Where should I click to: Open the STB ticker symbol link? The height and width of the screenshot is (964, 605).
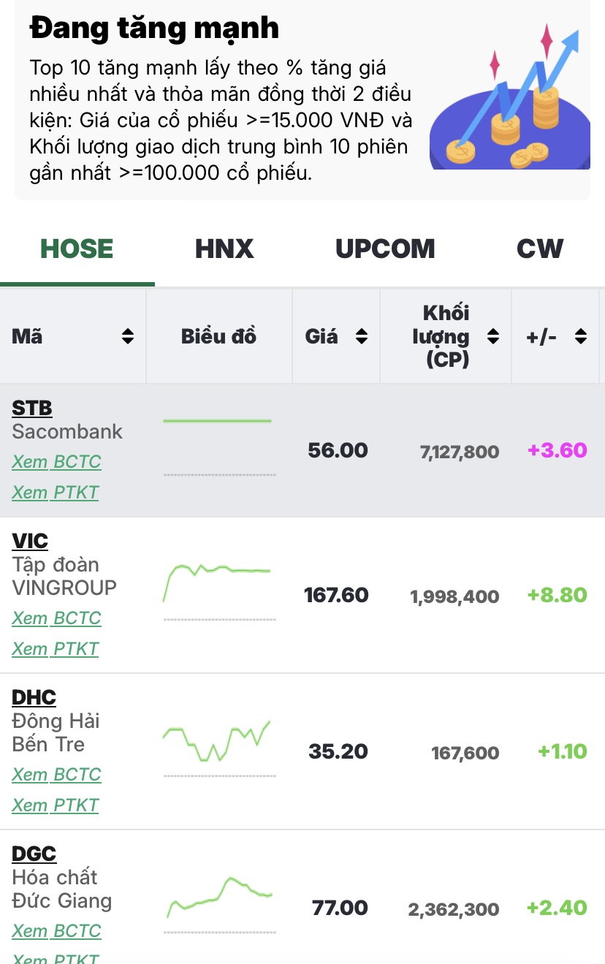pyautogui.click(x=32, y=408)
